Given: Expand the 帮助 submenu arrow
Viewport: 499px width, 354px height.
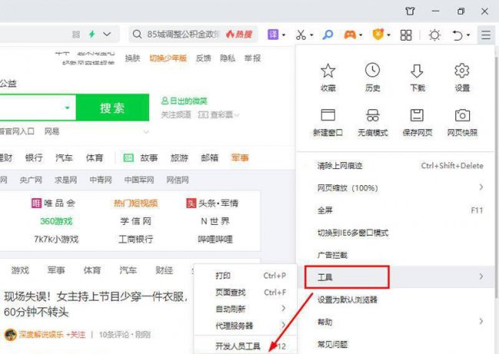Looking at the screenshot, I should 481,322.
